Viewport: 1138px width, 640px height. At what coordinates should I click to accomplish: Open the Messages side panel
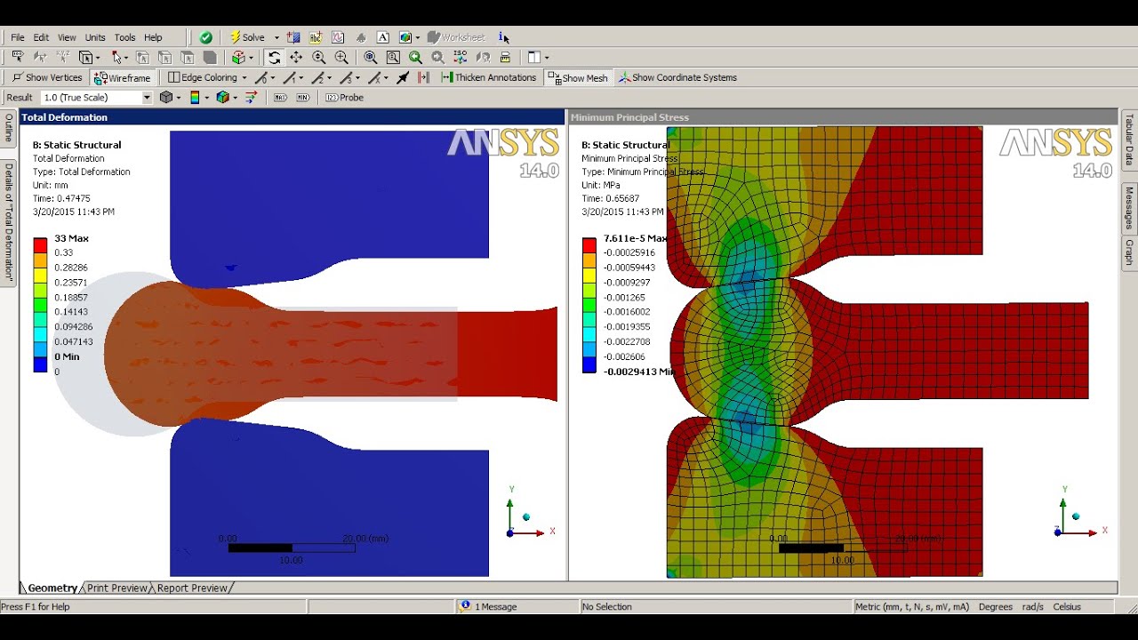[x=1129, y=207]
